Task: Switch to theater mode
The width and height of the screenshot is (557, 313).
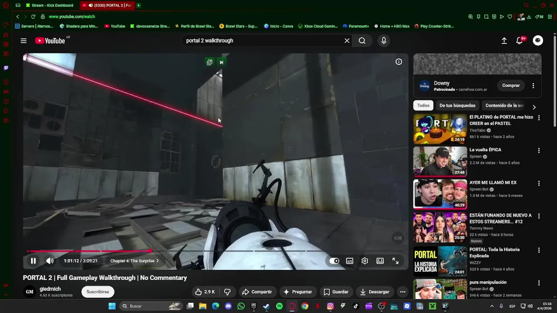Action: 380,261
